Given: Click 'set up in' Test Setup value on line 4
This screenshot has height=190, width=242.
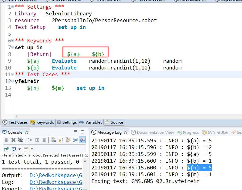Looking at the screenshot, I should (x=72, y=27).
